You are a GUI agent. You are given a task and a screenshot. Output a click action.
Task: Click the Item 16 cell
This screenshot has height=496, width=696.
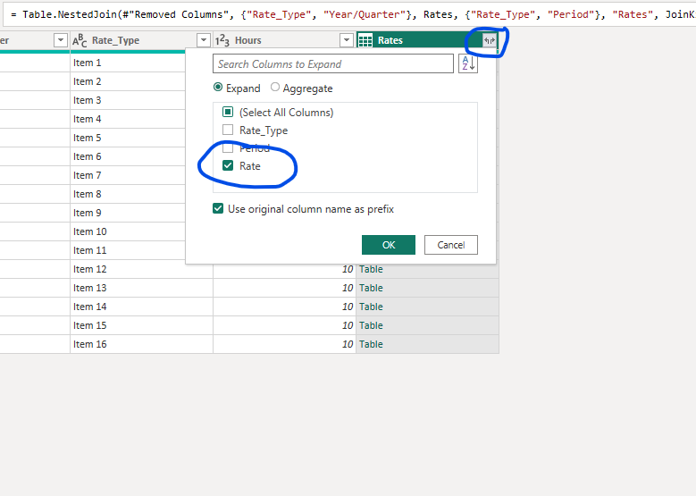(x=141, y=344)
